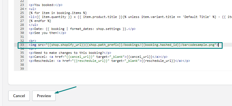Click the Cancel cancel_url anchor line

98,57
